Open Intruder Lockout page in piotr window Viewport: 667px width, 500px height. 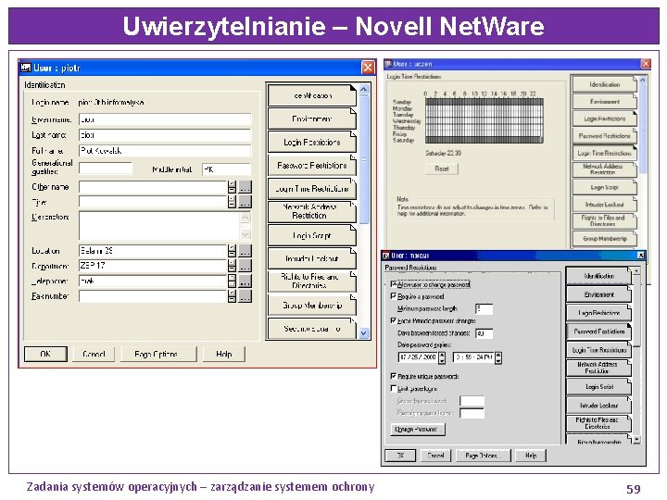pos(312,258)
